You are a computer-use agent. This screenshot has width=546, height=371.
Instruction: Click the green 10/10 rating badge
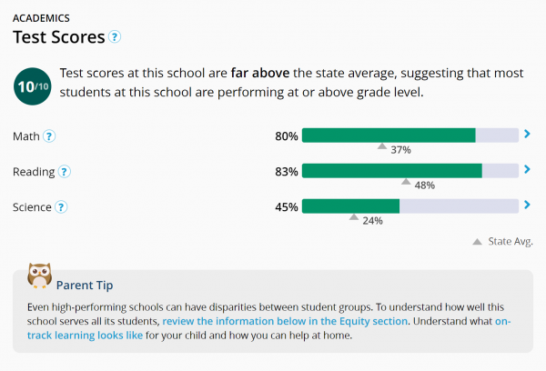point(30,86)
